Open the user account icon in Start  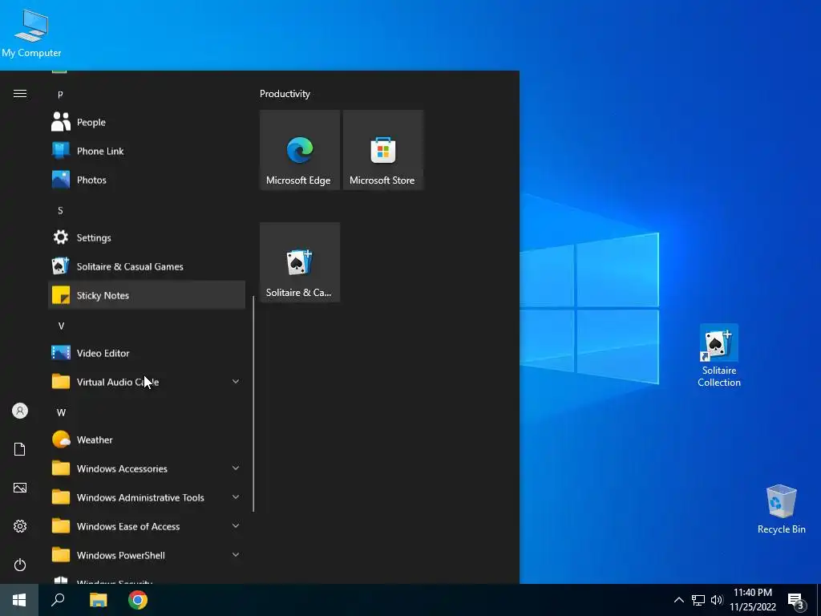20,411
